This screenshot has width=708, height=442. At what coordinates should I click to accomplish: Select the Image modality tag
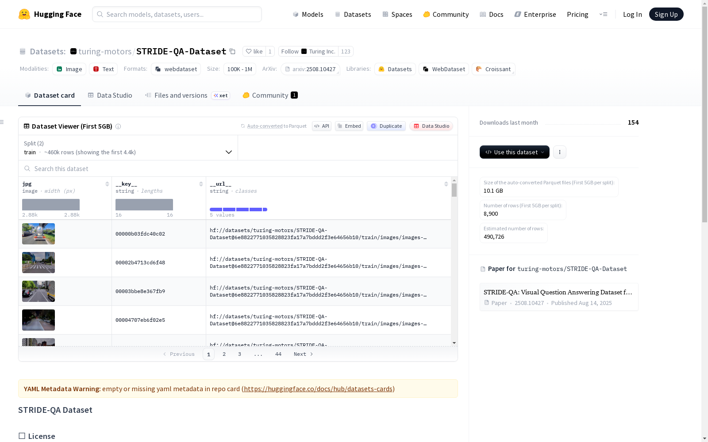[x=69, y=69]
